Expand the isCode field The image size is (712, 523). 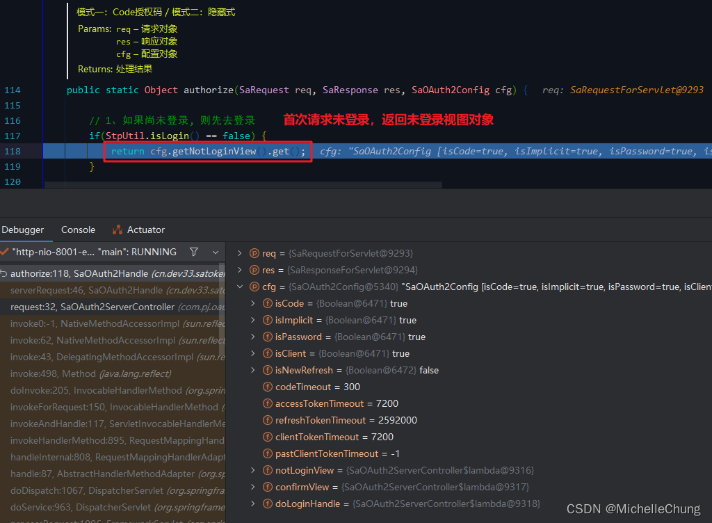tap(253, 303)
